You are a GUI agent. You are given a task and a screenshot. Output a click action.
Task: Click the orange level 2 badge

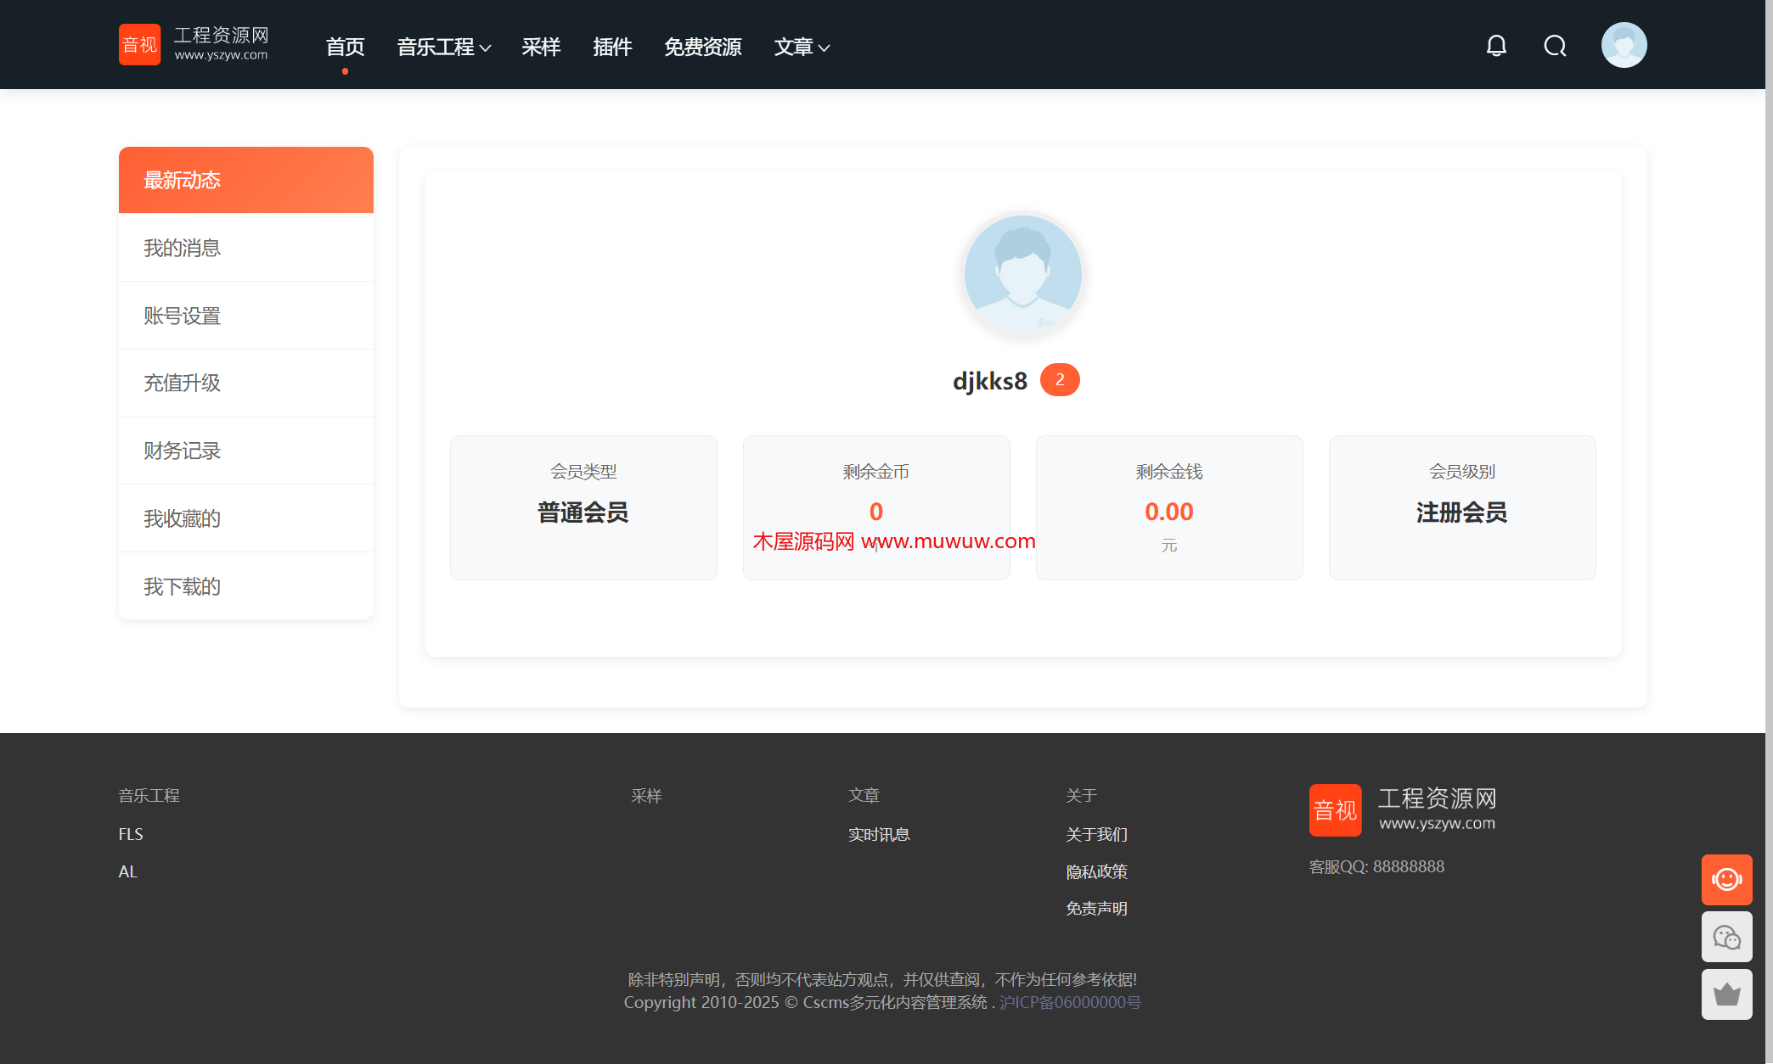[x=1060, y=379]
